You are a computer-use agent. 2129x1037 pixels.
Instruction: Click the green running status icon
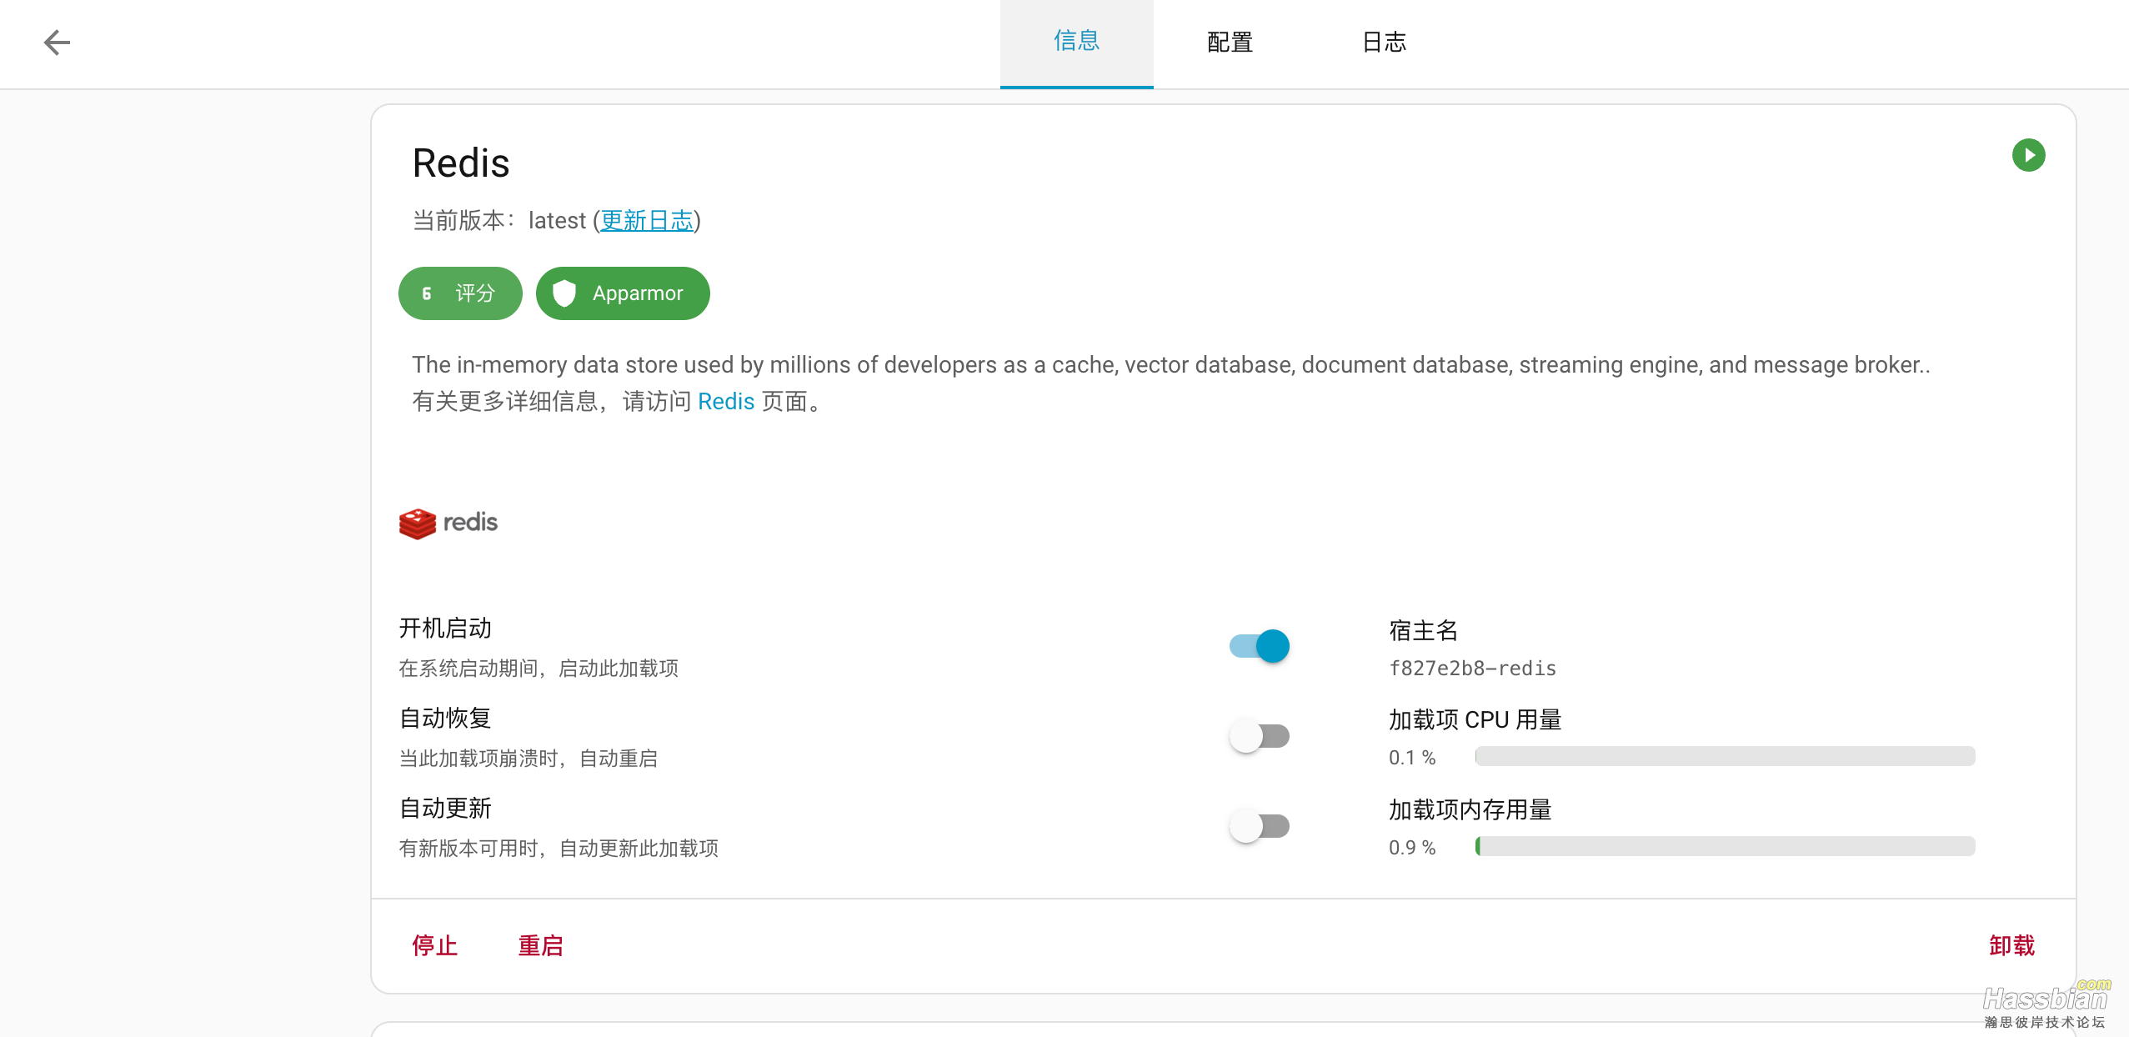pos(2028,155)
